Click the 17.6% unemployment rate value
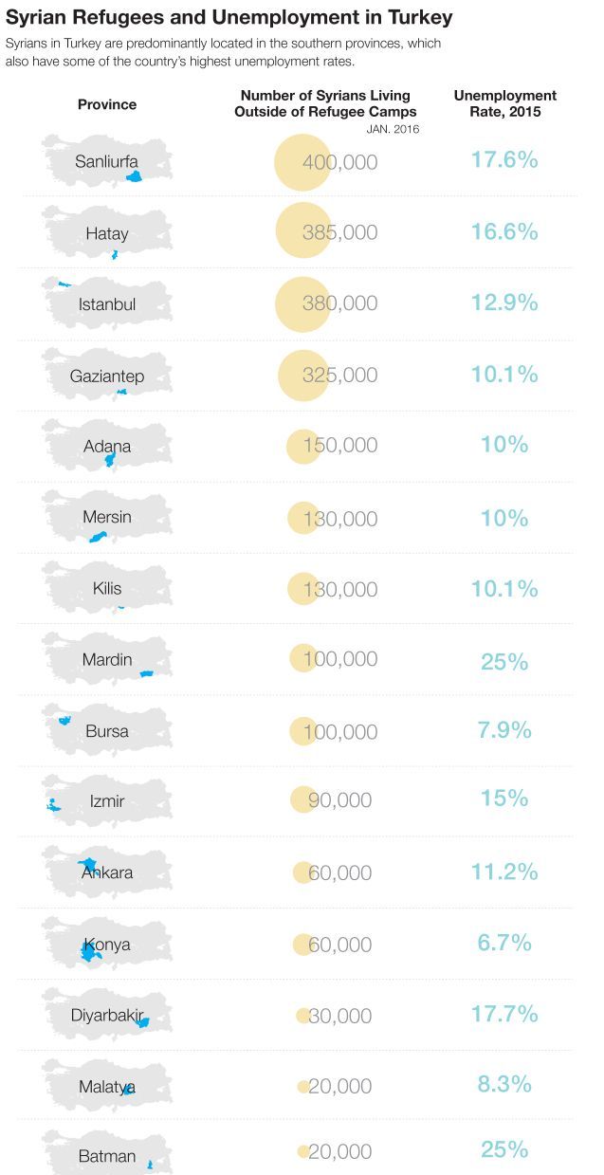The image size is (604, 1175). click(503, 160)
